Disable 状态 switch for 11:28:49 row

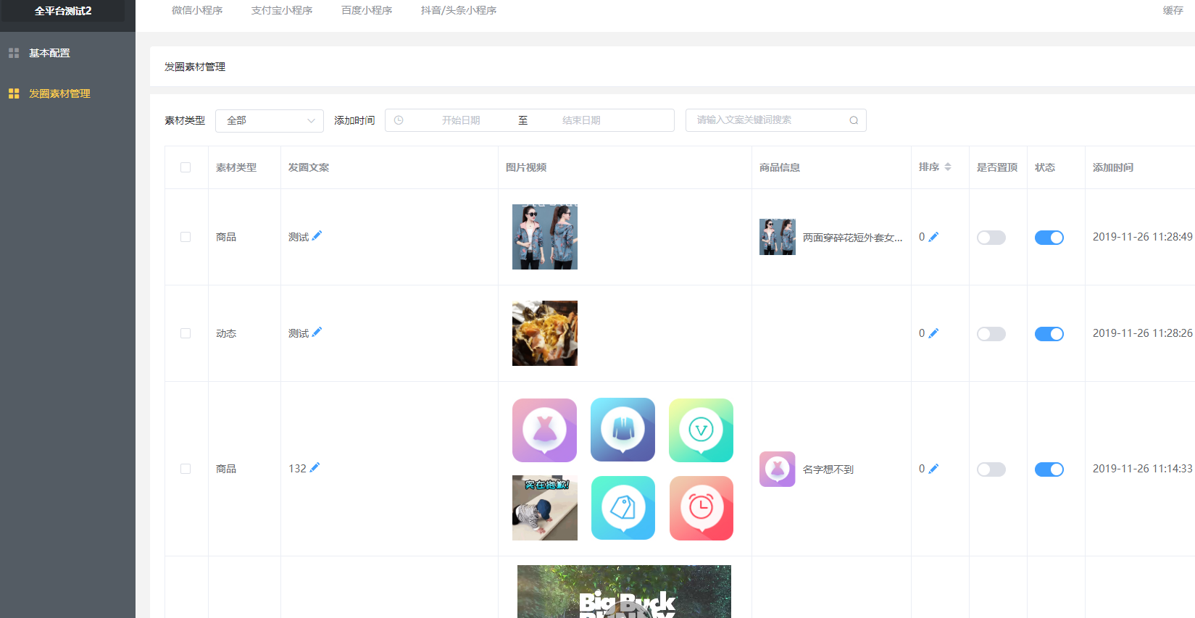tap(1049, 238)
